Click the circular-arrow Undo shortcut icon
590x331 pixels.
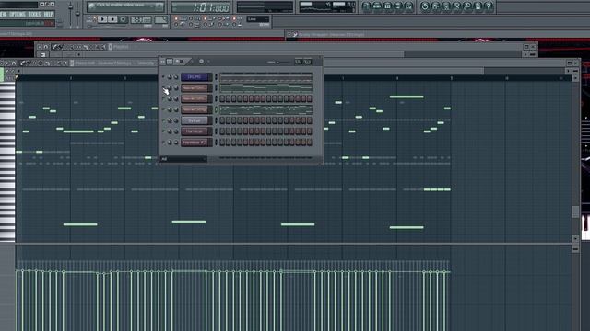point(425,6)
